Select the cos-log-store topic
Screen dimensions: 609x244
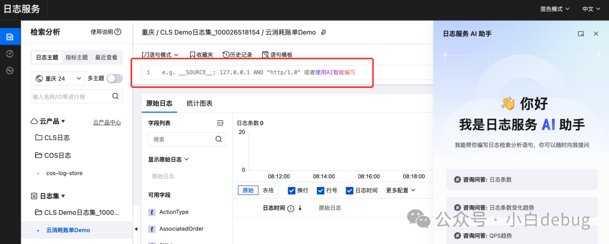[64, 173]
